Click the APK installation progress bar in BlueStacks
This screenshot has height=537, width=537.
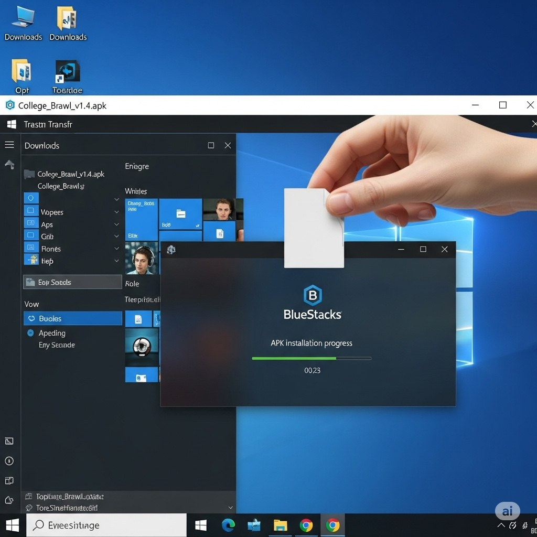coord(312,358)
